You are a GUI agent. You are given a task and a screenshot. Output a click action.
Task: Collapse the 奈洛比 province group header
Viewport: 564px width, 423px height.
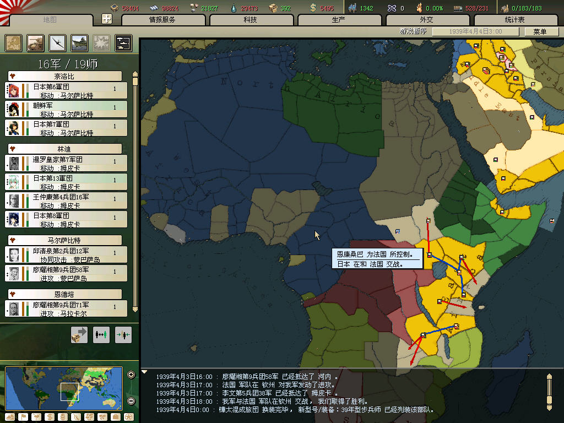(65, 76)
